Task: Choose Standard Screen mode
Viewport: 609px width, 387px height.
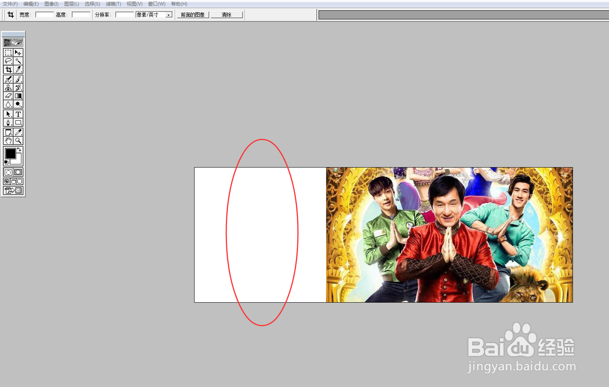Action: coord(7,181)
